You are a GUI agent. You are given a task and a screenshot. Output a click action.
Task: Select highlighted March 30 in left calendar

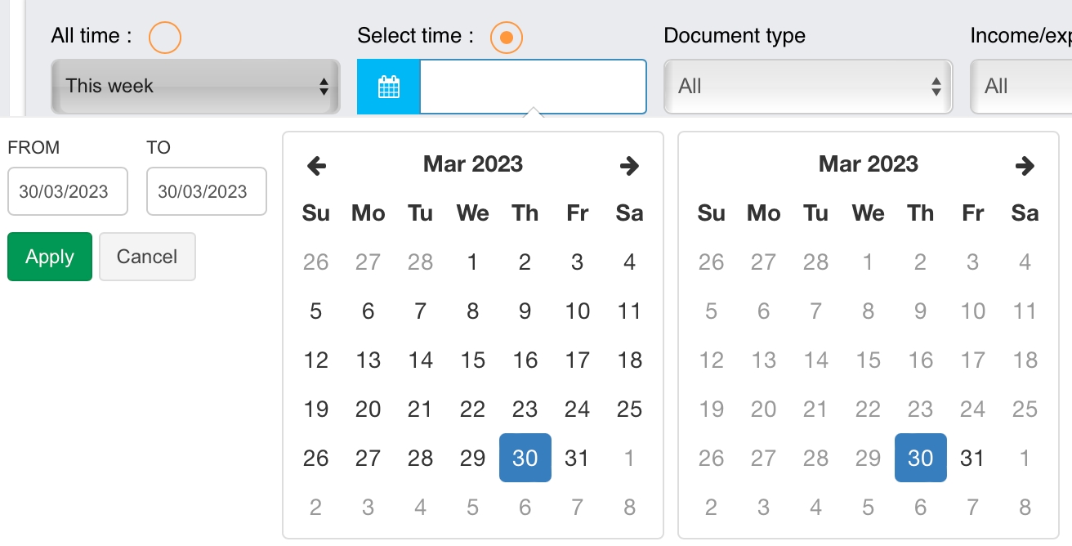(525, 459)
